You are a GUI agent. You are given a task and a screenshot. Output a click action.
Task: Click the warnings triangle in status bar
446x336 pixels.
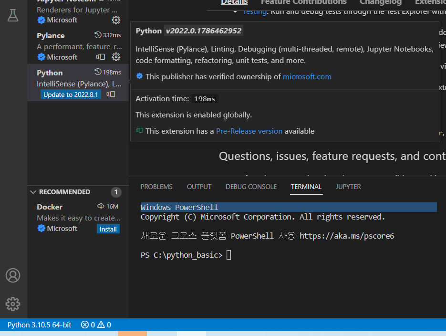[x=101, y=325]
